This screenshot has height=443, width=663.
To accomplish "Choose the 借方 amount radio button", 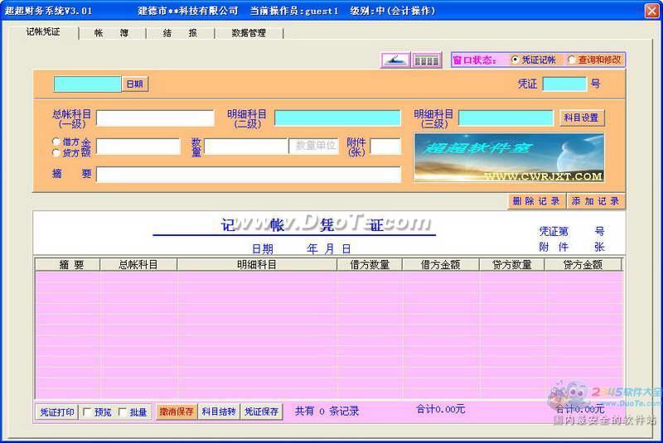I will [x=56, y=141].
